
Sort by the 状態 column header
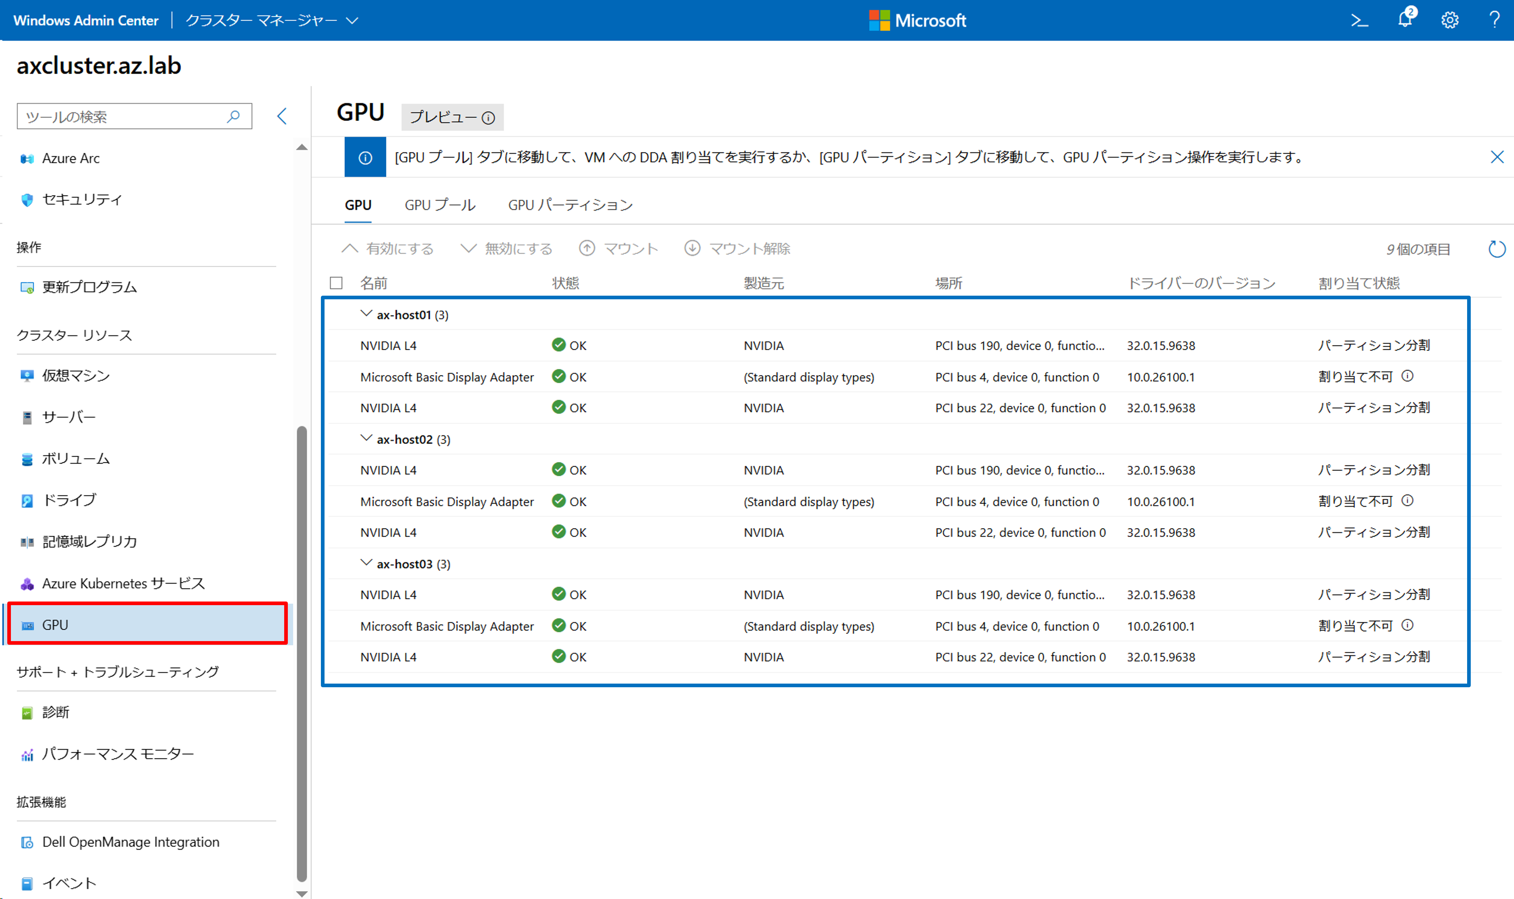pyautogui.click(x=565, y=283)
